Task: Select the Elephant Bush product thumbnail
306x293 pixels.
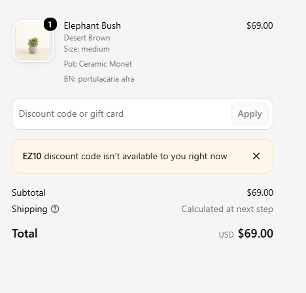Action: click(x=33, y=41)
